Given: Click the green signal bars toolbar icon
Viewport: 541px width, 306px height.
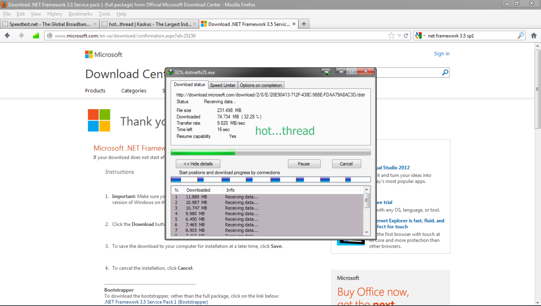Looking at the screenshot, I should pos(36,36).
